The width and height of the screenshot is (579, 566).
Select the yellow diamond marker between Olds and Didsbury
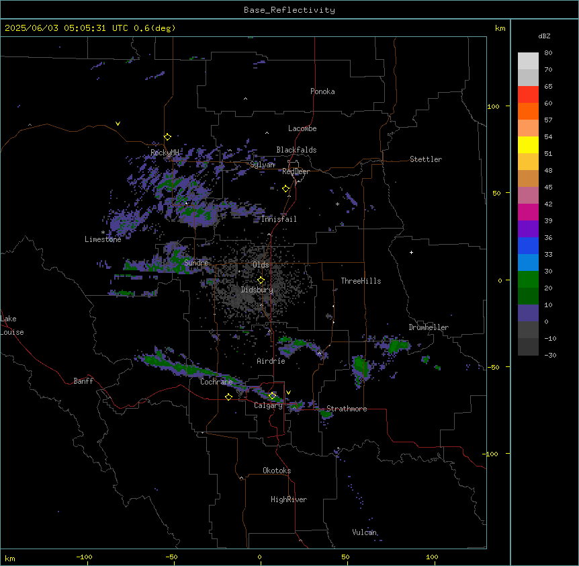pos(261,280)
